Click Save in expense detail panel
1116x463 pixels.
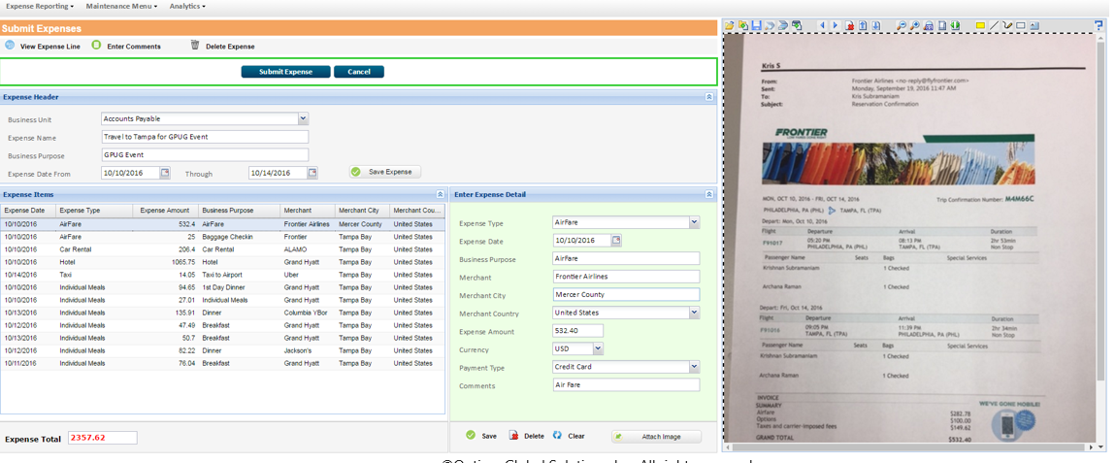(482, 436)
